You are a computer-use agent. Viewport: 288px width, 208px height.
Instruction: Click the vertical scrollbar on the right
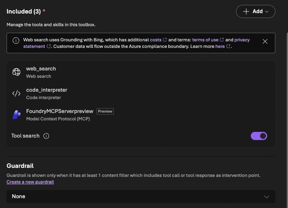pyautogui.click(x=287, y=120)
